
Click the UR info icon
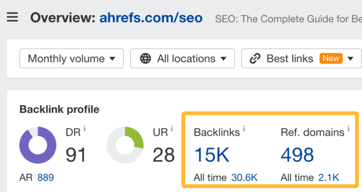(172, 128)
